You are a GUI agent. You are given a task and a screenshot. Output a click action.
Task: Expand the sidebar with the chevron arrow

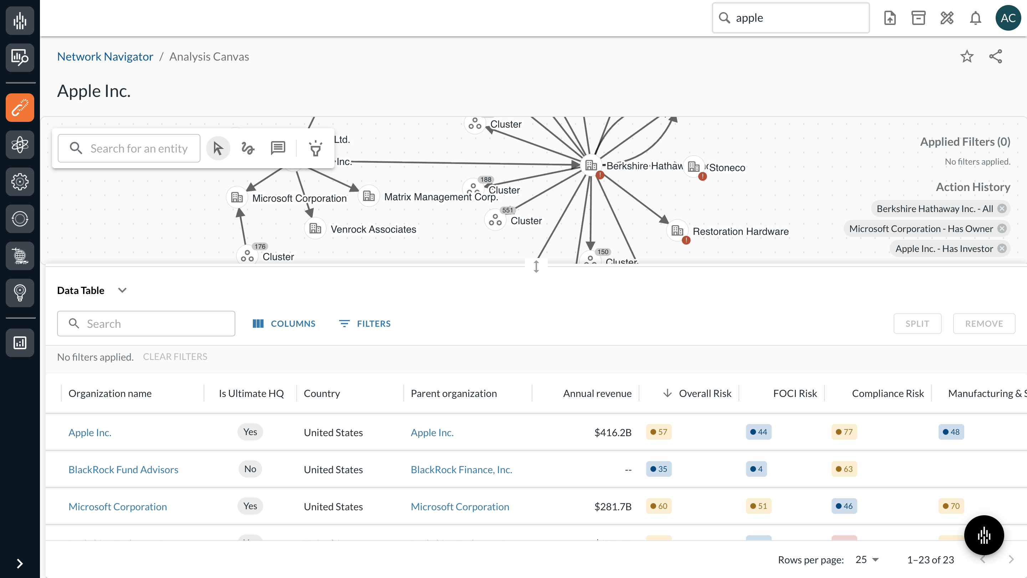point(20,563)
